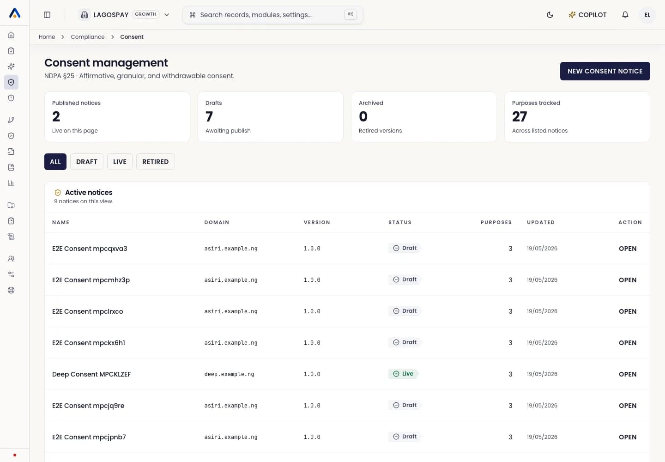
Task: Open the notifications bell
Action: tap(625, 15)
